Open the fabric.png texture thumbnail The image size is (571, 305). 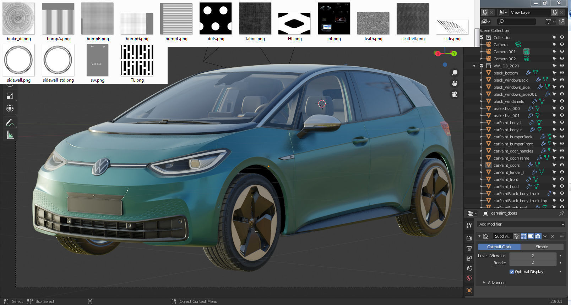(255, 19)
